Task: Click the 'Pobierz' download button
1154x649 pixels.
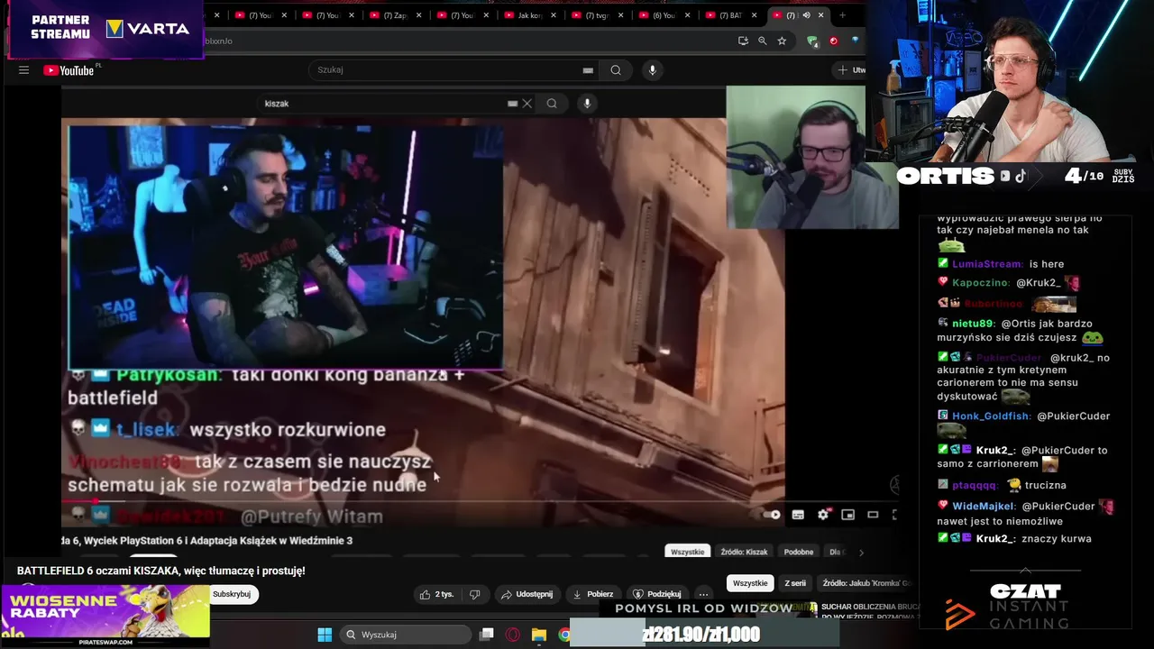Action: 592,594
